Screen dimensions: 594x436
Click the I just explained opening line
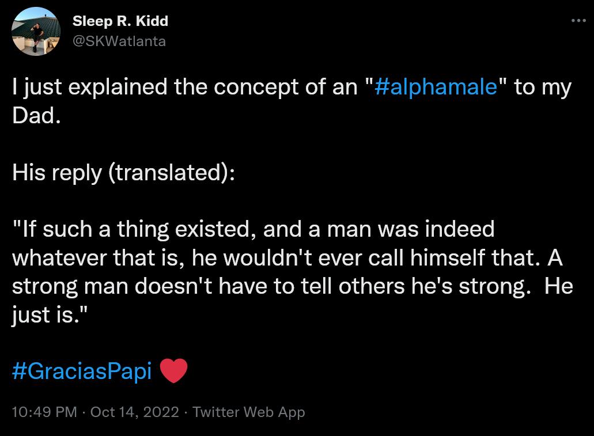tap(173, 86)
